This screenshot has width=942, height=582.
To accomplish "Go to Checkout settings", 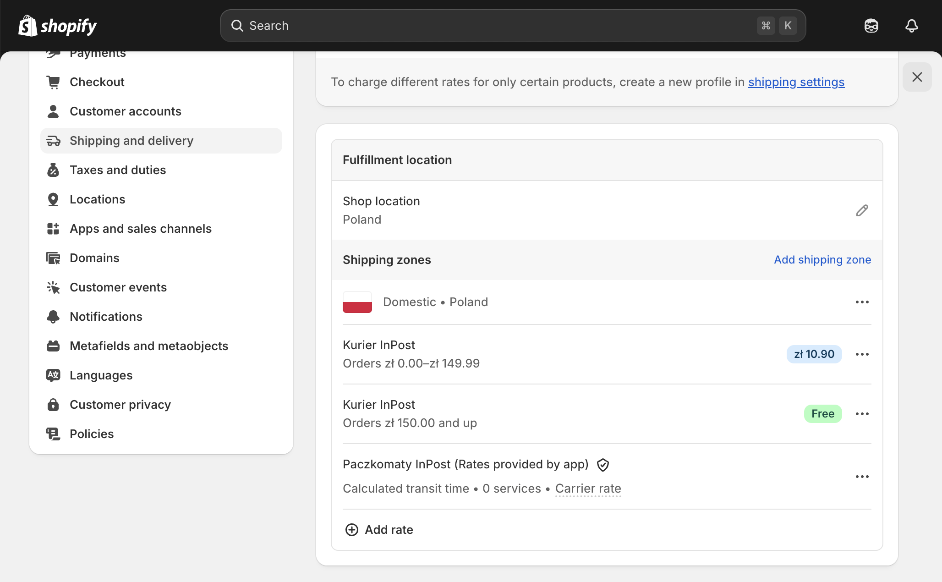I will click(161, 82).
